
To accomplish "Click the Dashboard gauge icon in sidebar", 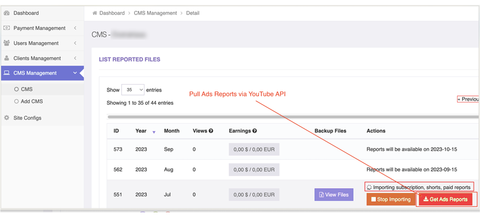I will tap(7, 13).
